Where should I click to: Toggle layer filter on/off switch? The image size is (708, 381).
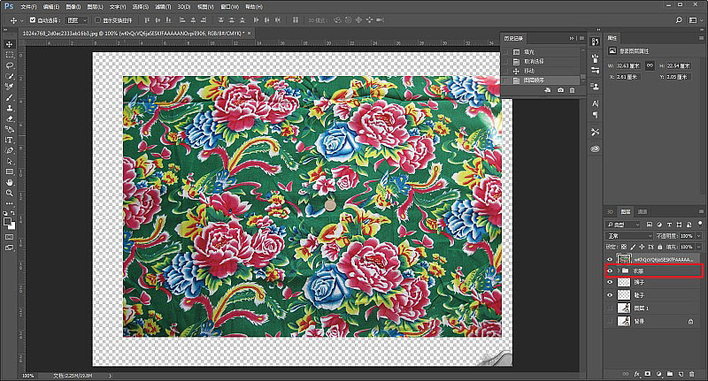coord(700,224)
